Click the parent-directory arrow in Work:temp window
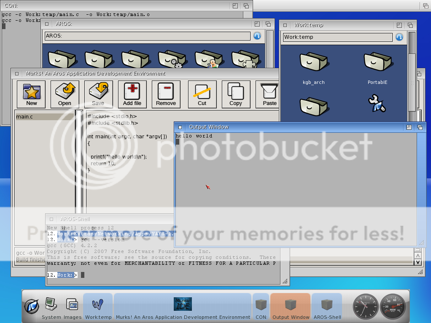Image resolution: width=431 pixels, height=323 pixels. pos(399,37)
